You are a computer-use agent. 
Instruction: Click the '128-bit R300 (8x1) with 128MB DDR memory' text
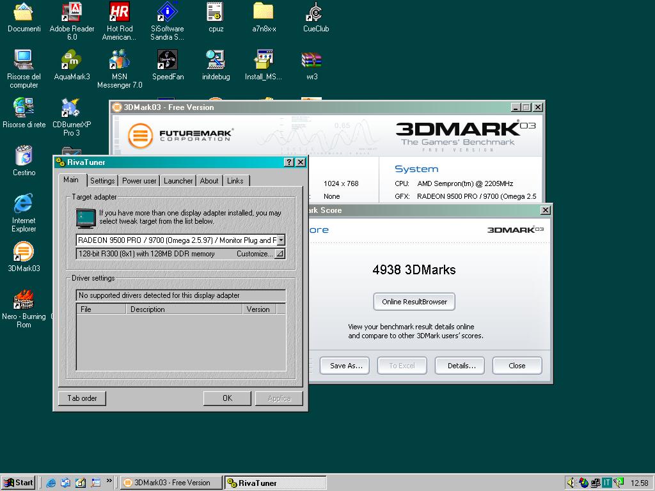[x=146, y=254]
